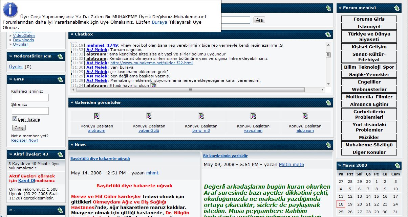408x217 pixels.
Task: Collapse the Giriş login panel
Action: coord(60,79)
